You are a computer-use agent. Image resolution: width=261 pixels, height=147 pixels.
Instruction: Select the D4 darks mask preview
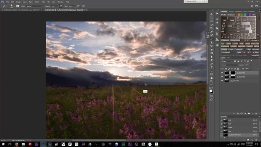click(x=223, y=26)
